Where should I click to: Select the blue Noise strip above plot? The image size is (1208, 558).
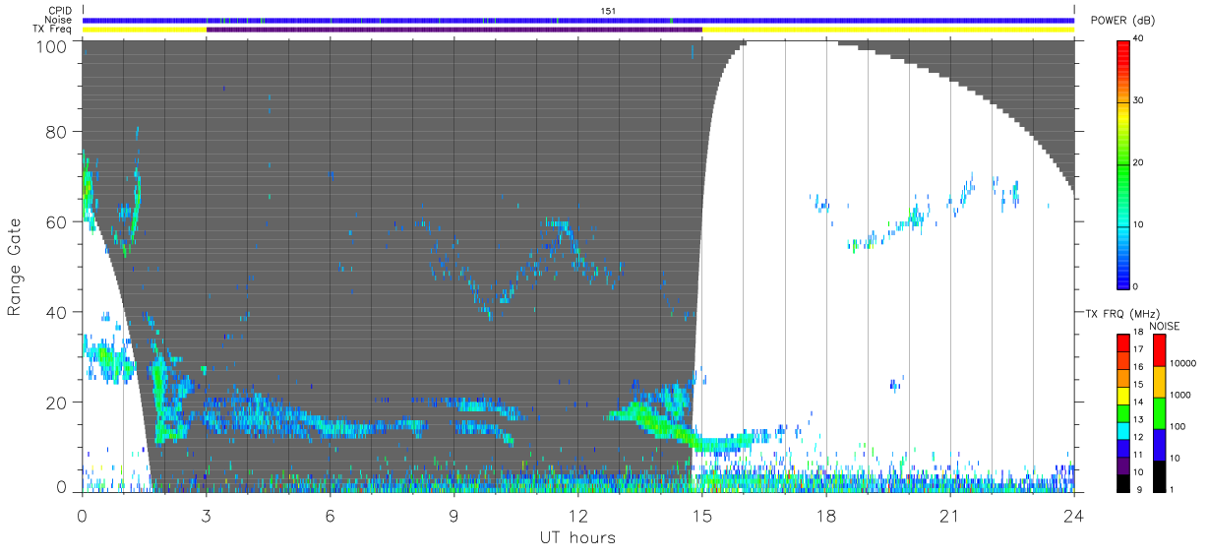point(578,21)
